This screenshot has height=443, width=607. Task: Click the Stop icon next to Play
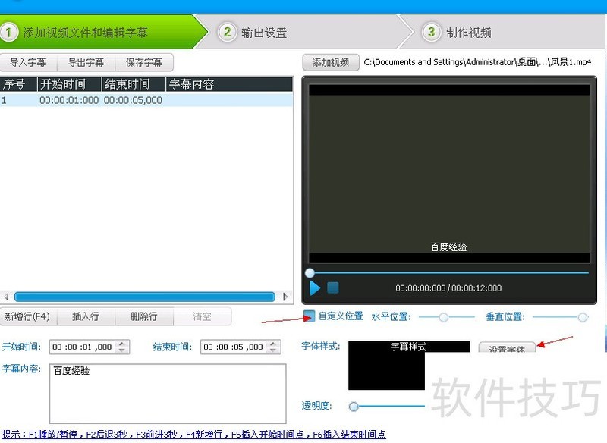point(332,288)
